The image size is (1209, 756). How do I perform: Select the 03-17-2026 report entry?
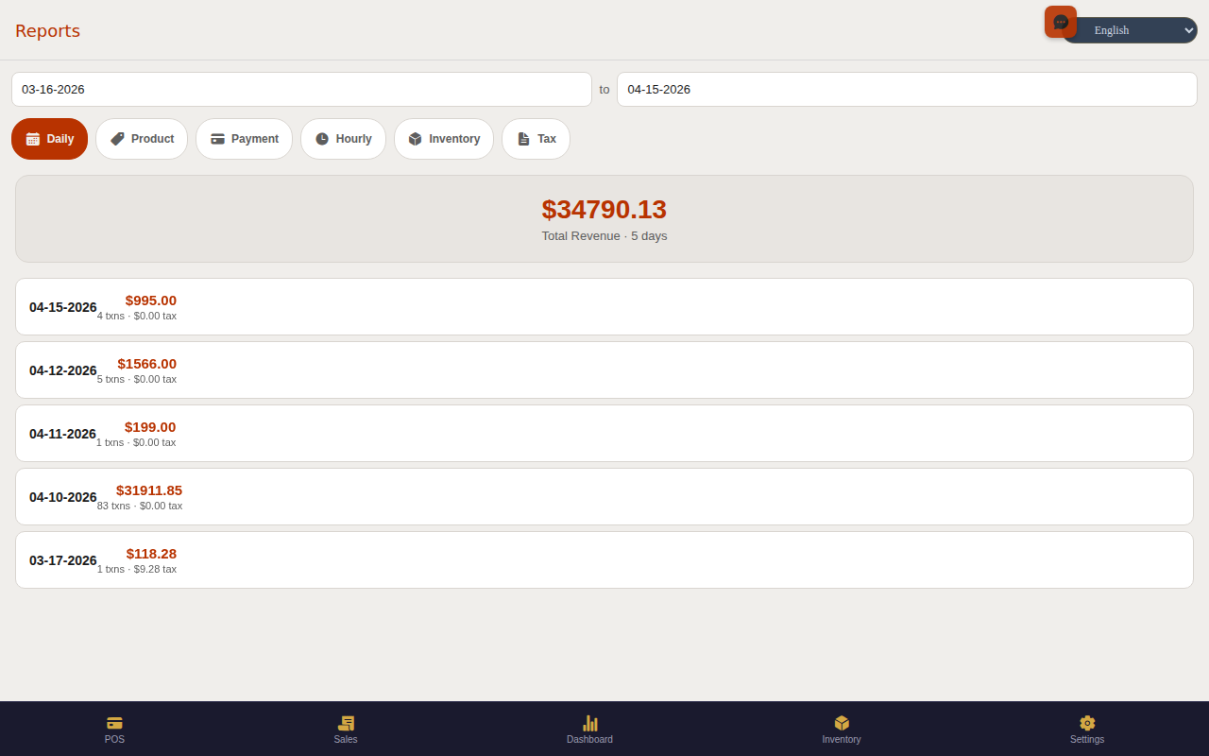coord(604,559)
